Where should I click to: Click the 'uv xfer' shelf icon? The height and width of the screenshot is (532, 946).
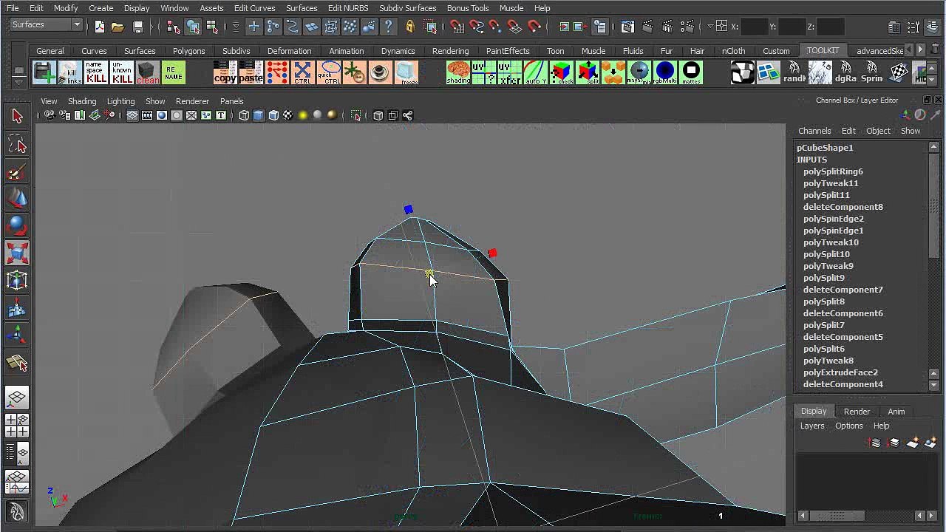point(510,72)
